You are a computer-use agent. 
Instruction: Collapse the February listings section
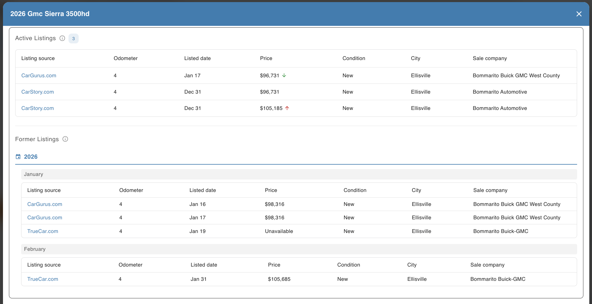click(35, 249)
